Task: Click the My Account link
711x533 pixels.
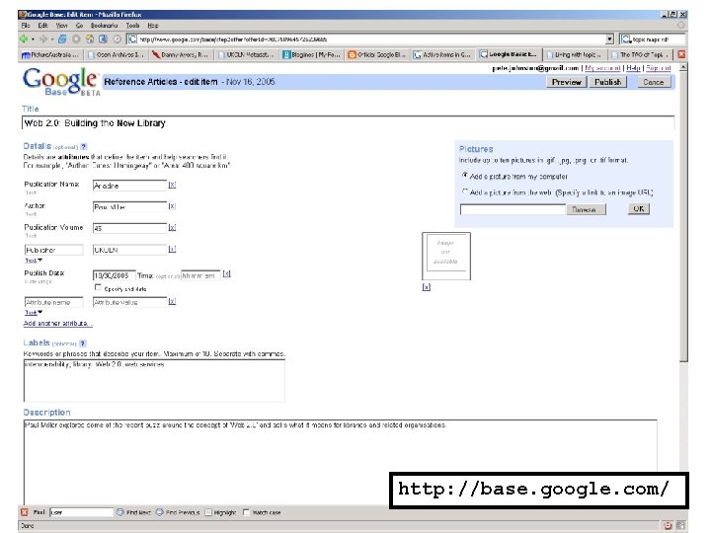Action: tap(602, 68)
